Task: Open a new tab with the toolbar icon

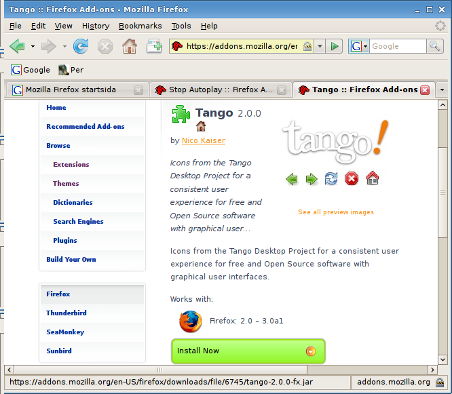Action: tap(154, 46)
